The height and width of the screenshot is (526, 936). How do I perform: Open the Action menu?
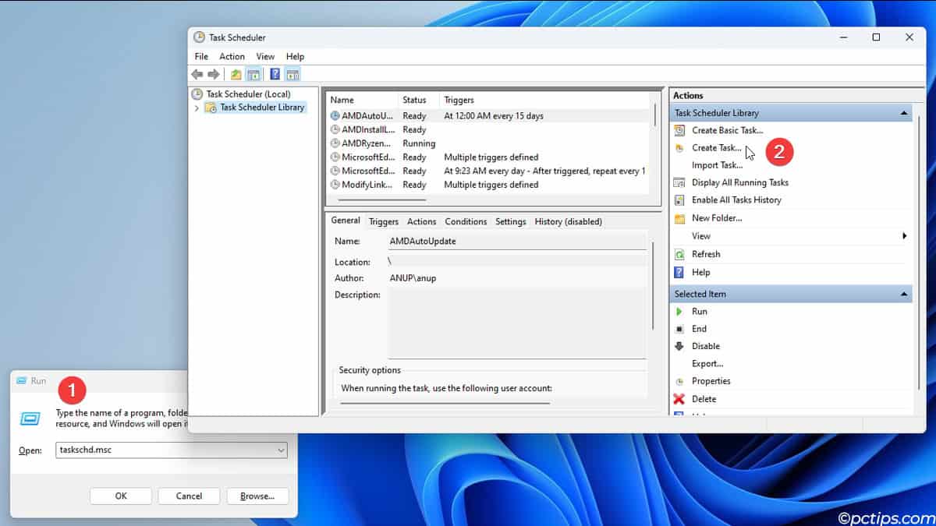click(x=232, y=56)
